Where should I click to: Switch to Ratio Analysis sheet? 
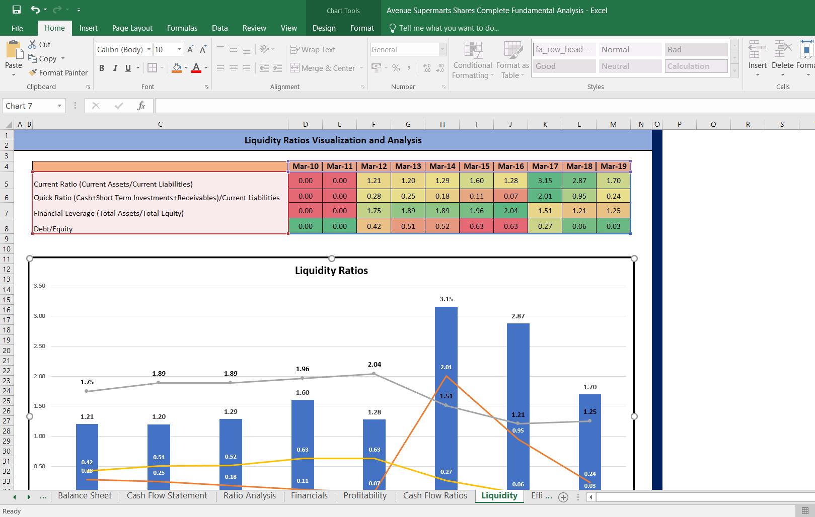point(250,496)
